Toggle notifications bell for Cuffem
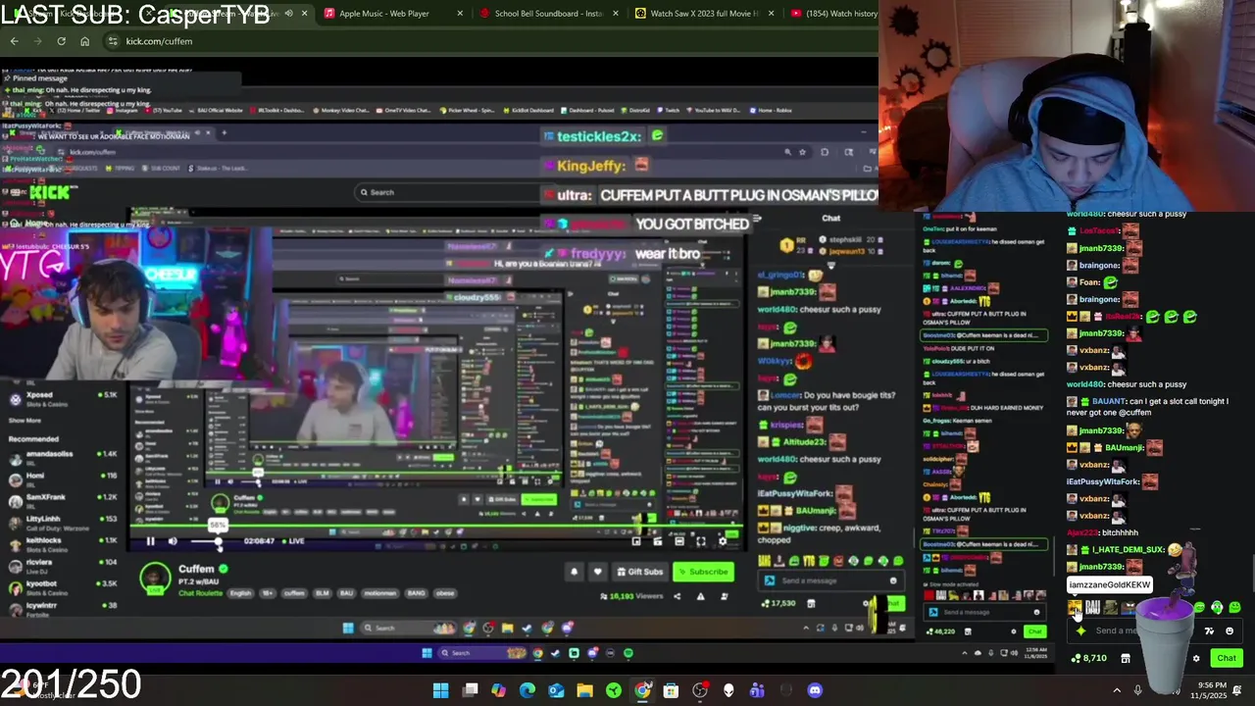The height and width of the screenshot is (706, 1255). click(575, 572)
